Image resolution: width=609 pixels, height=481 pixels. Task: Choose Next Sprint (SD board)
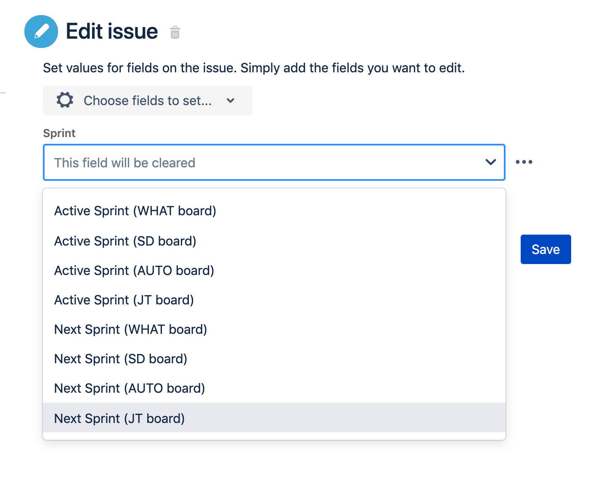274,359
